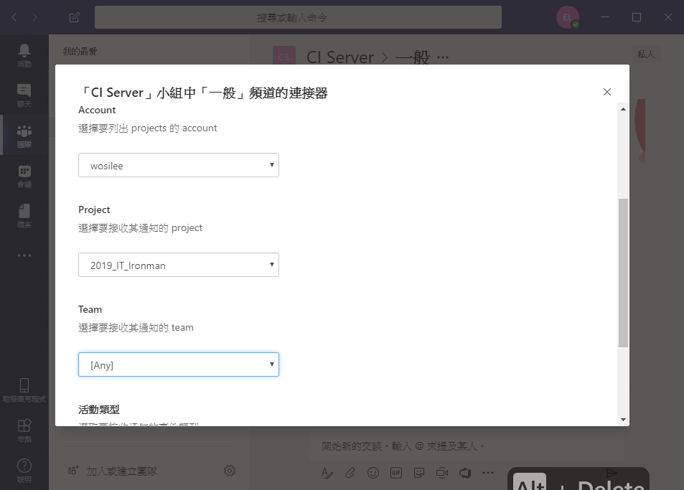Open the sidebar more apps ellipsis

click(x=24, y=255)
